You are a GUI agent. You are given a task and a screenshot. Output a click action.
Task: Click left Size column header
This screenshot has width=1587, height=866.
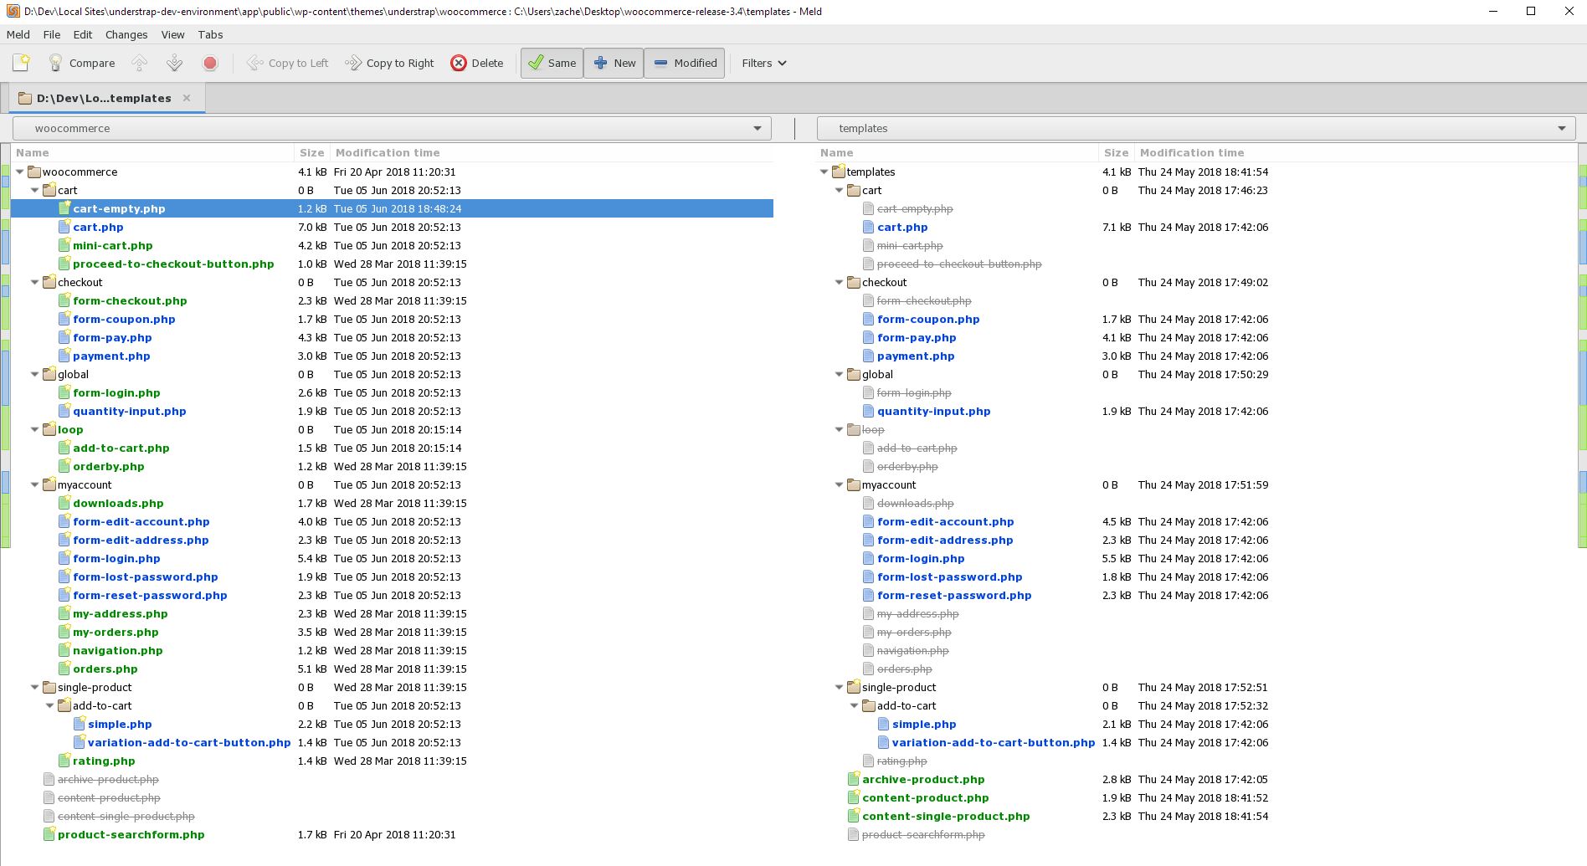point(311,152)
